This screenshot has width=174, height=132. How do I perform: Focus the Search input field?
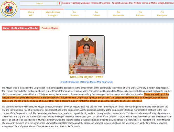coord(38,3)
